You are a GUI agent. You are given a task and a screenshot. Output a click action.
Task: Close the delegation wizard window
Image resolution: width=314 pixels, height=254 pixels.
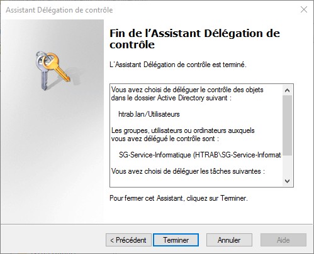tap(304, 9)
